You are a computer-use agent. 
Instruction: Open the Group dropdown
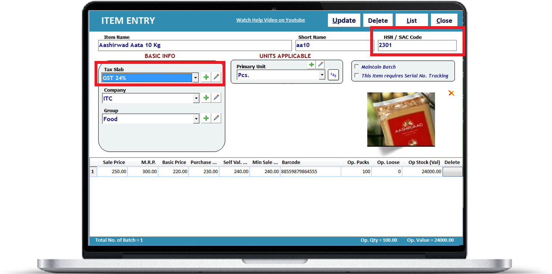[196, 119]
